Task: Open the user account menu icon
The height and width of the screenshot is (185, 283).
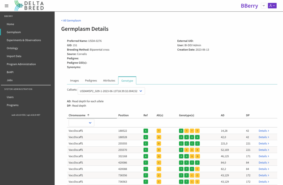Action: tap(272, 6)
